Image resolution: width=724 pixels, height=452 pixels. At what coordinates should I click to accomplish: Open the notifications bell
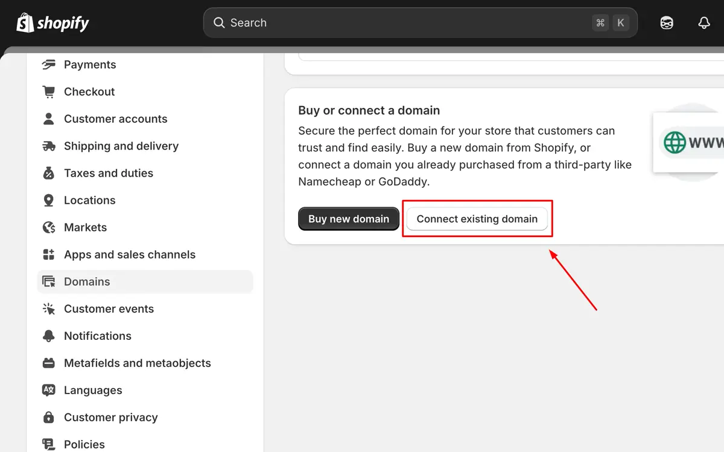(x=704, y=23)
